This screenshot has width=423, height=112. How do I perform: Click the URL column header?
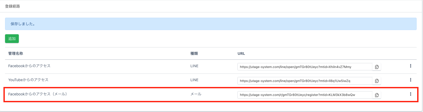coord(241,53)
